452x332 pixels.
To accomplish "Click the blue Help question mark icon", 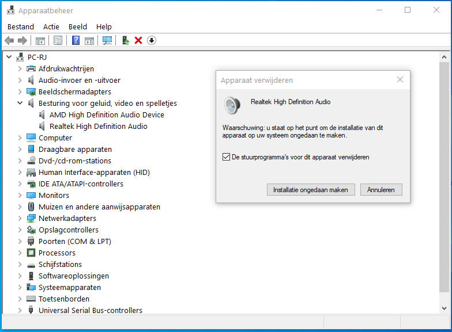I will 76,40.
